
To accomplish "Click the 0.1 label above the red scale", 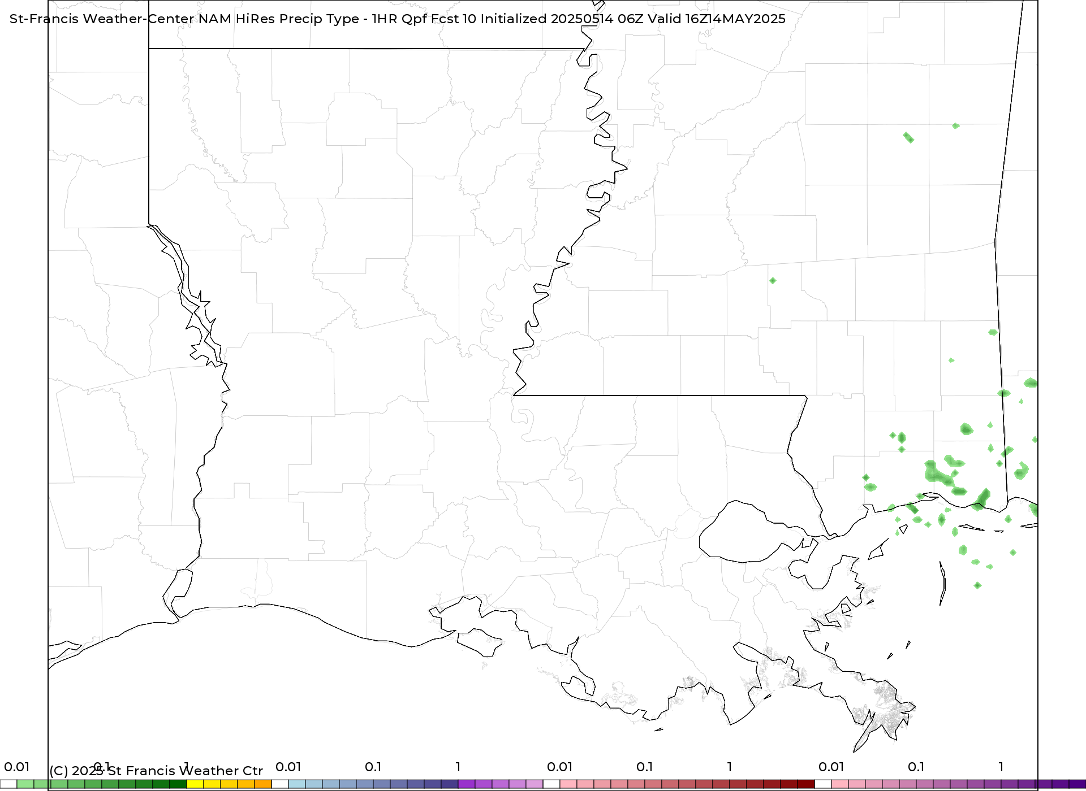I will [x=644, y=767].
